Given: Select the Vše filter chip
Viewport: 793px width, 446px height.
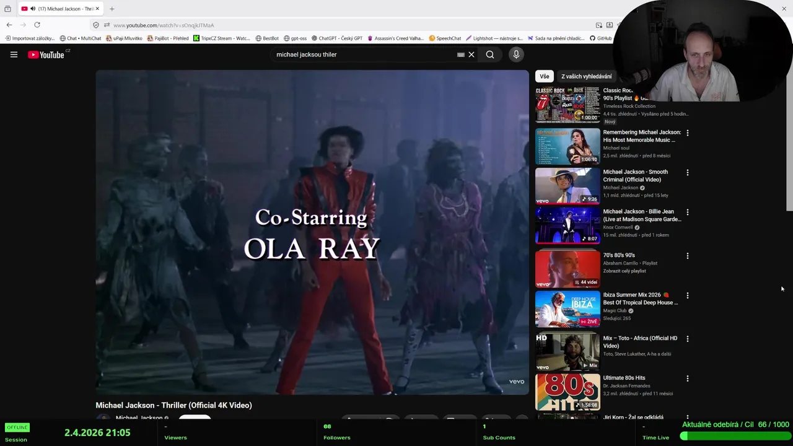Looking at the screenshot, I should [544, 76].
